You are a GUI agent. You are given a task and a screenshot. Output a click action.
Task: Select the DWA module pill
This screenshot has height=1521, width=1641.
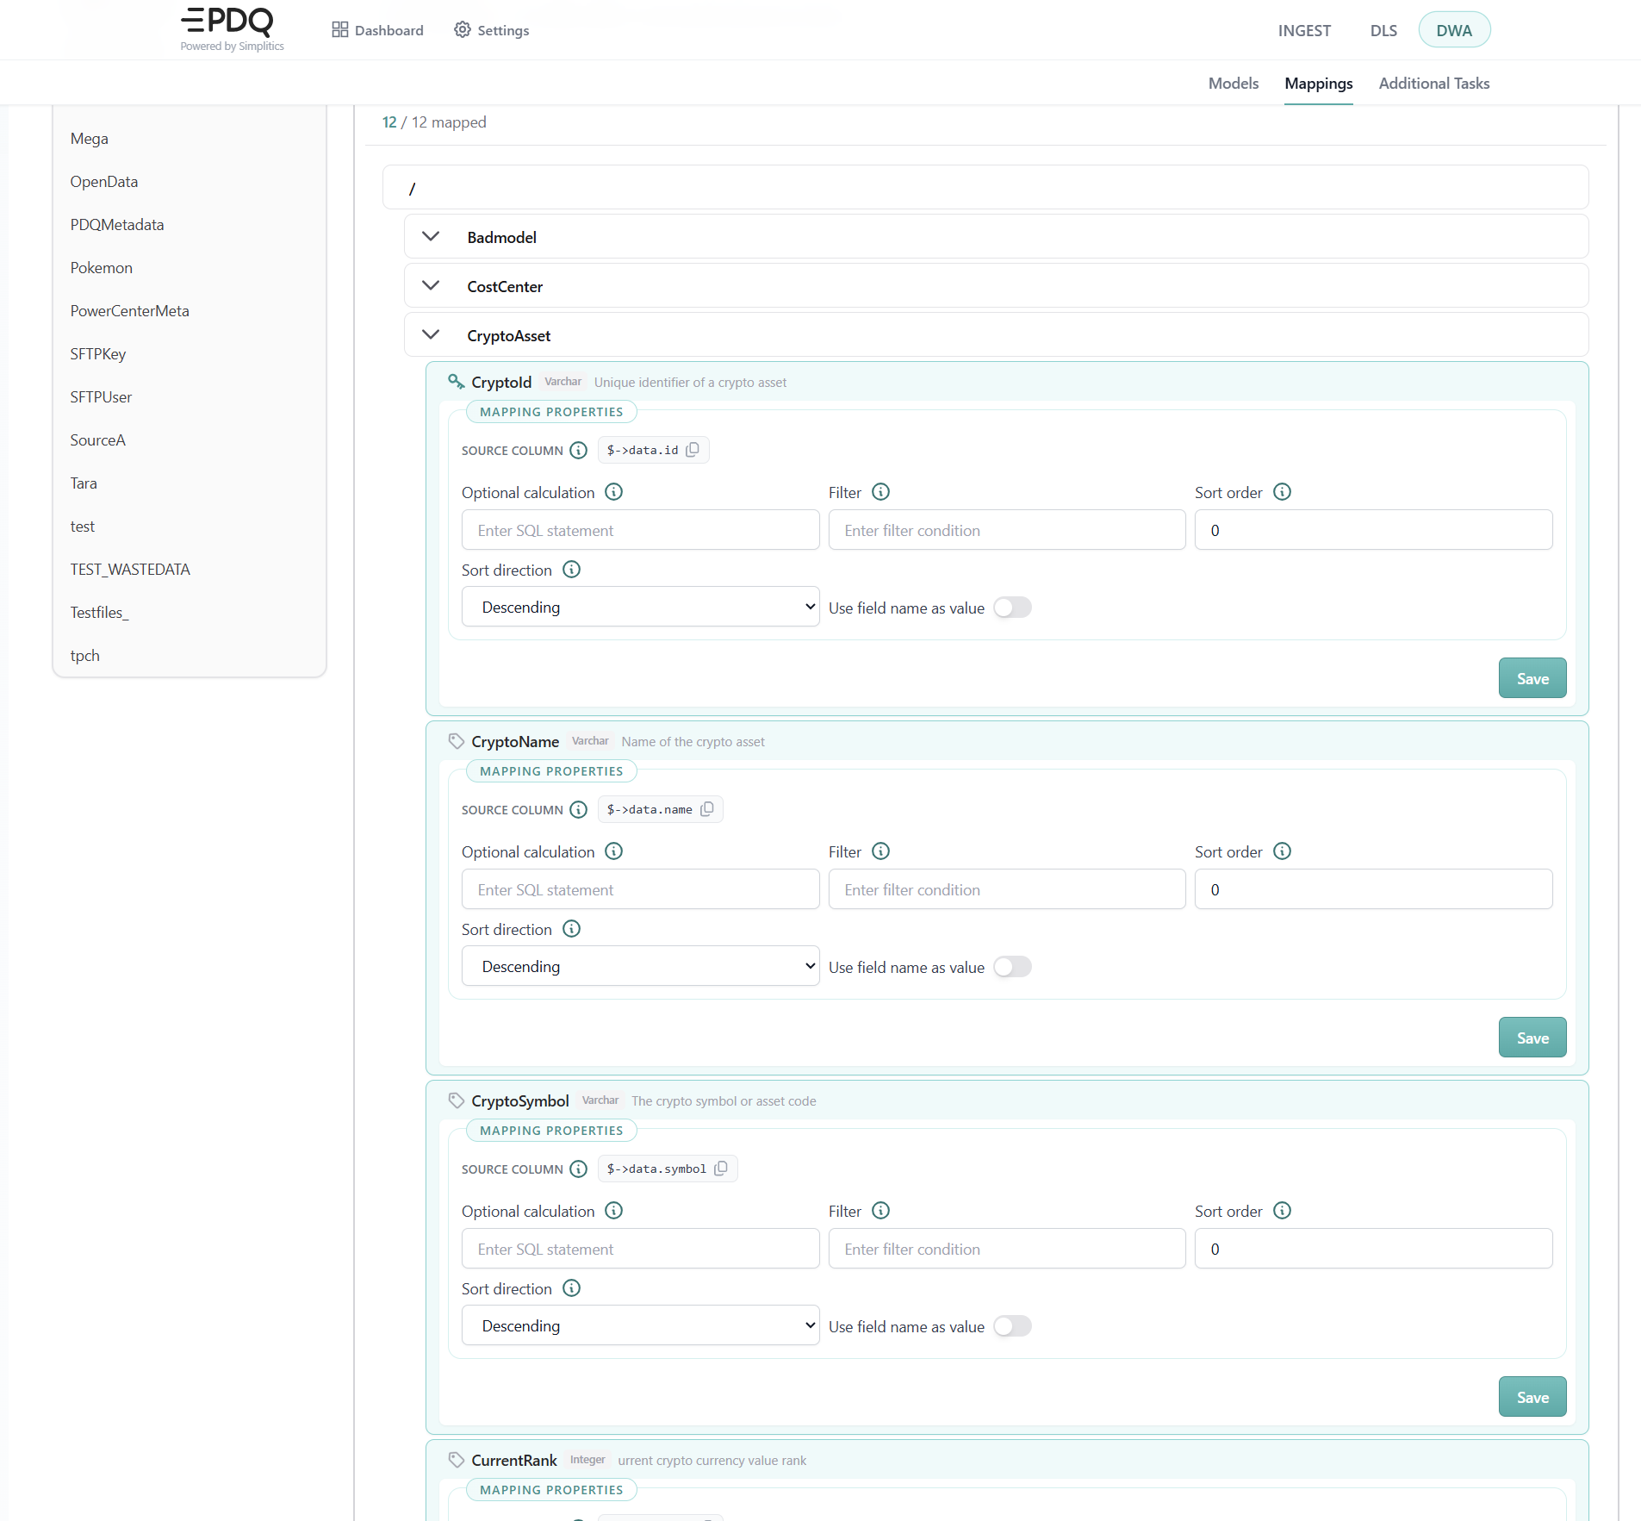[1454, 30]
